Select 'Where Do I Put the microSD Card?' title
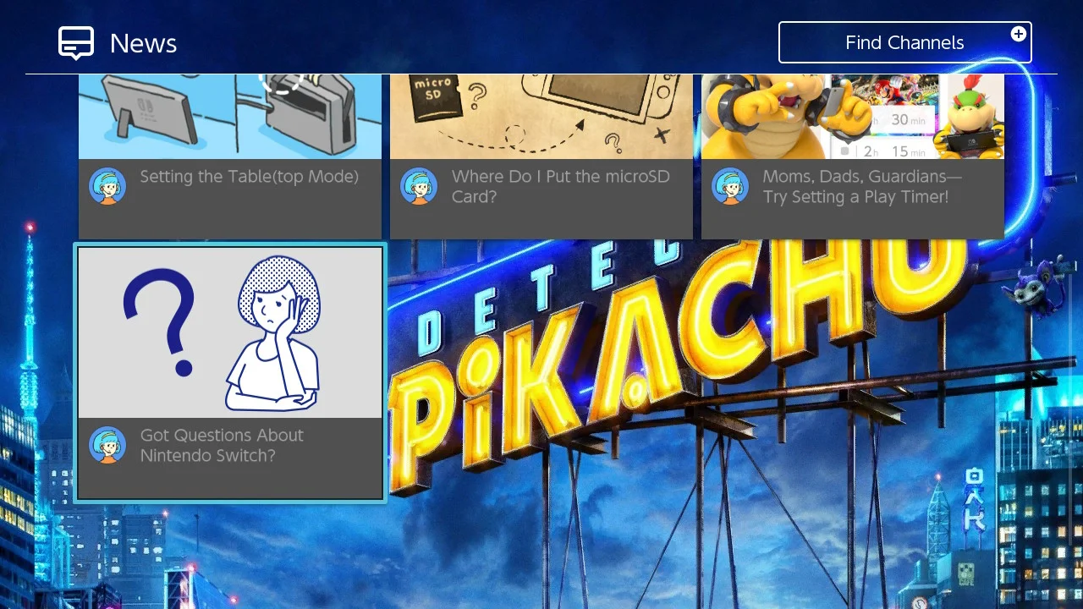The image size is (1083, 609). coord(561,187)
